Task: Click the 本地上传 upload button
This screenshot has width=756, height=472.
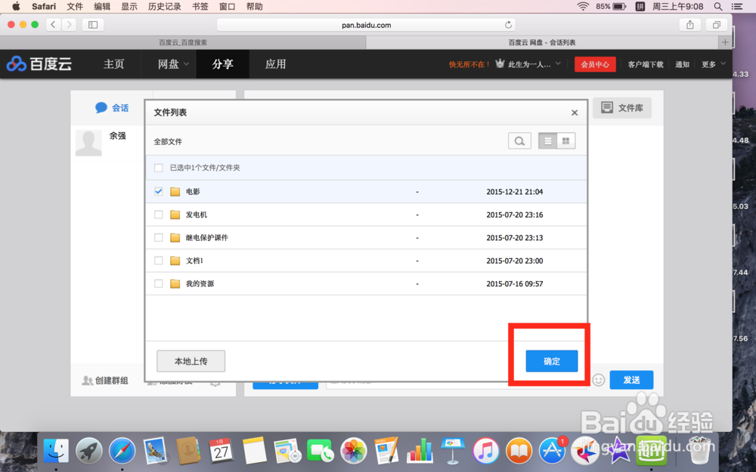Action: [191, 361]
